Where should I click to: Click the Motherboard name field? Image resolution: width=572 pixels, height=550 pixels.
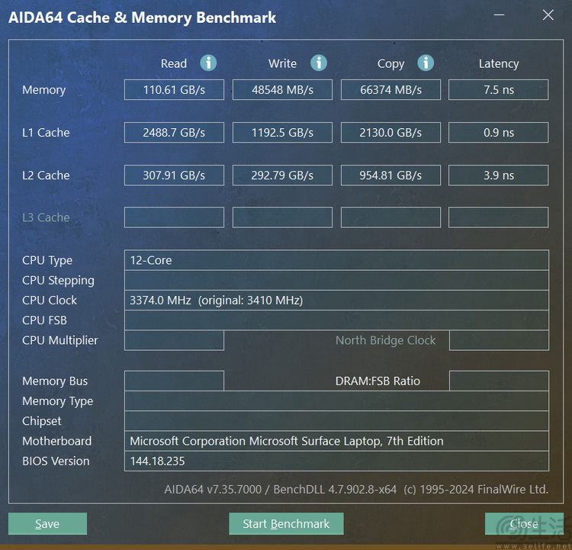(x=336, y=441)
